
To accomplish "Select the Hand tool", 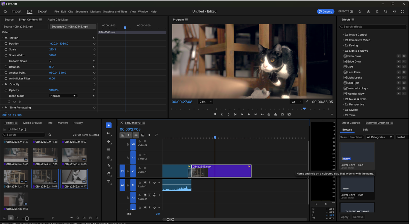I will pos(109,174).
